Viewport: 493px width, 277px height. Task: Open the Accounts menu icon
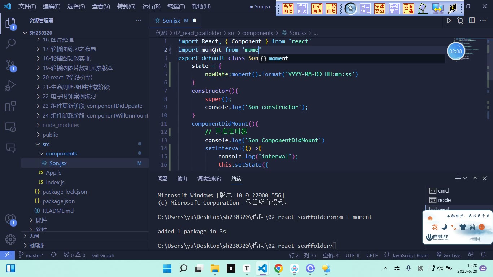pos(10,219)
